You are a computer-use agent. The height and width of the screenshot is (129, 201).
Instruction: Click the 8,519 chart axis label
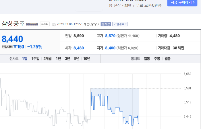188,102
